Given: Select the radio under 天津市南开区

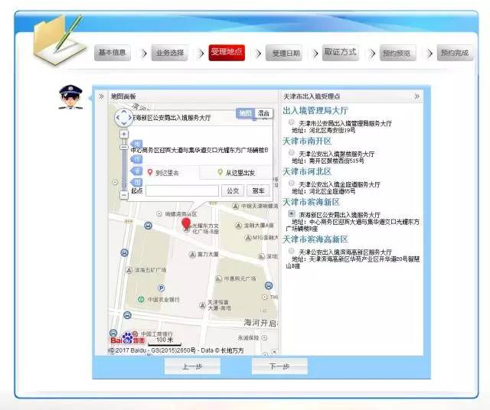Looking at the screenshot, I should point(291,152).
